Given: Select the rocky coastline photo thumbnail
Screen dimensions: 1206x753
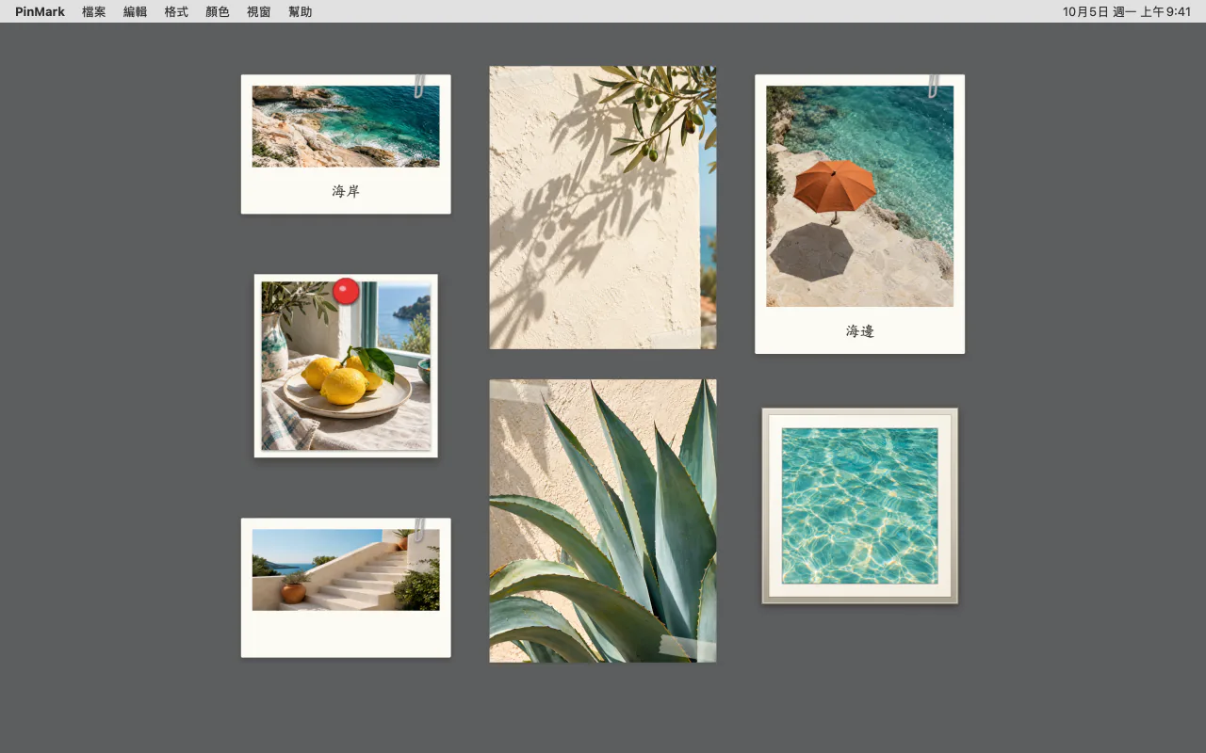Looking at the screenshot, I should [x=346, y=126].
